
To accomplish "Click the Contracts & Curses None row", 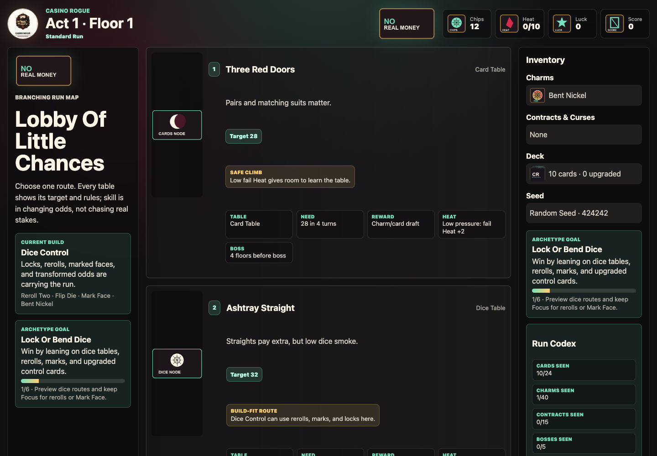I will tap(584, 135).
